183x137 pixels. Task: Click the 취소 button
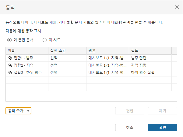(130, 128)
